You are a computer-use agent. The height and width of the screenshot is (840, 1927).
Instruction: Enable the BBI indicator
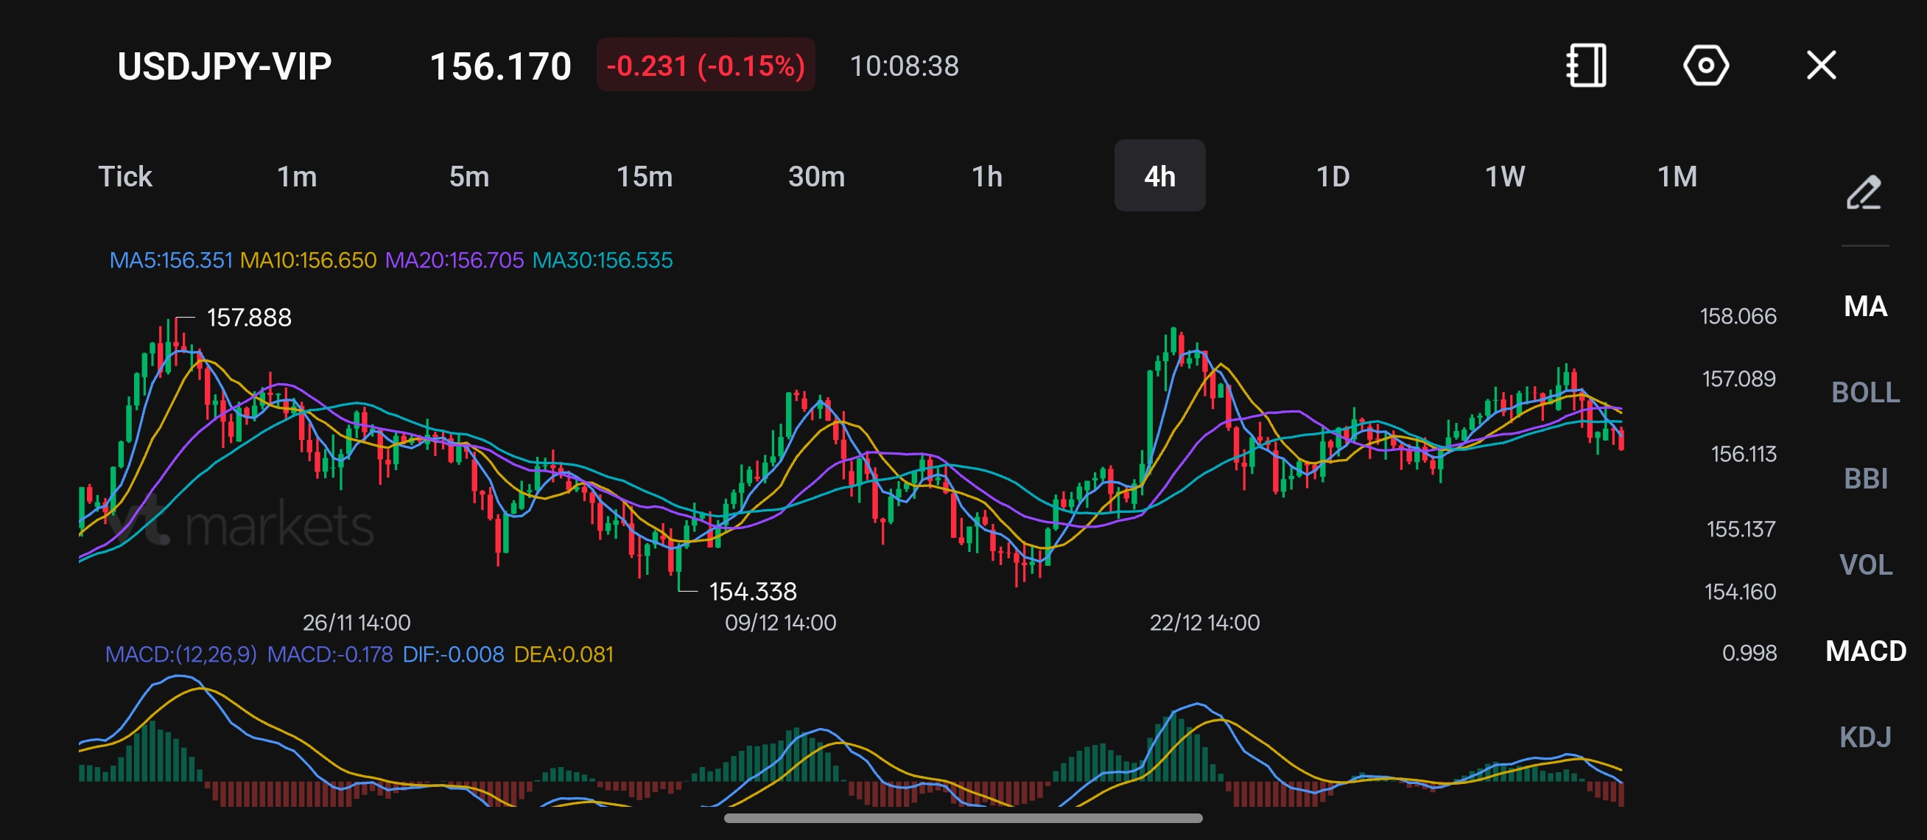pos(1865,478)
